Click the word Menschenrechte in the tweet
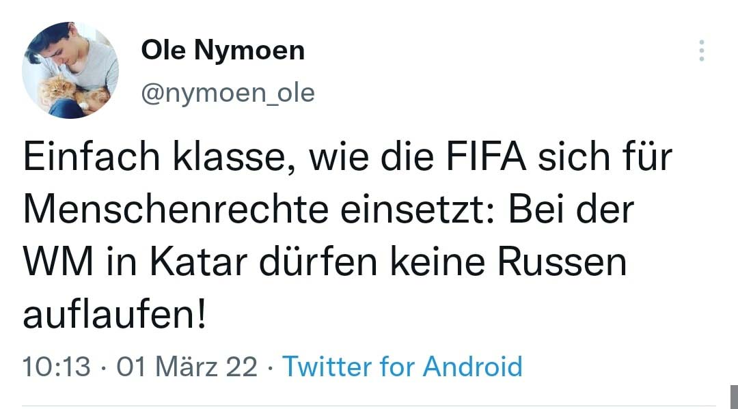This screenshot has width=738, height=409. 172,212
